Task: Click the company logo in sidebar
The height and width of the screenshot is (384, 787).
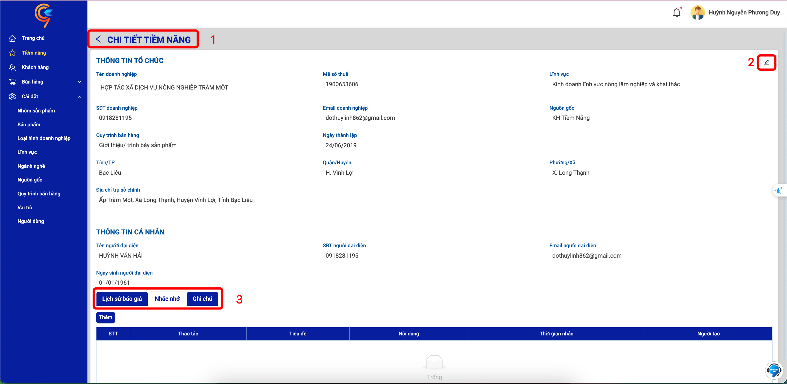Action: pos(44,15)
